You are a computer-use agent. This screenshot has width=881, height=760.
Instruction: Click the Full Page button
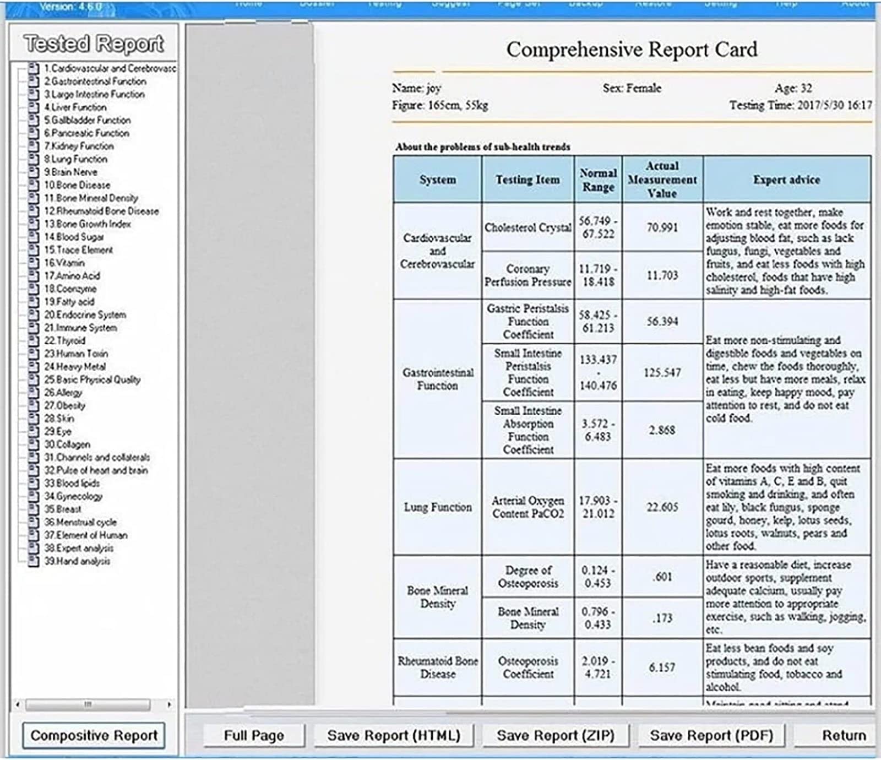pyautogui.click(x=254, y=735)
